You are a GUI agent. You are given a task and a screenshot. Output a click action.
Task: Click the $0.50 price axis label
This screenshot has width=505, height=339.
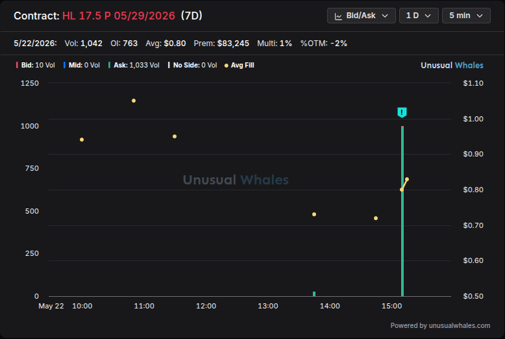point(473,296)
